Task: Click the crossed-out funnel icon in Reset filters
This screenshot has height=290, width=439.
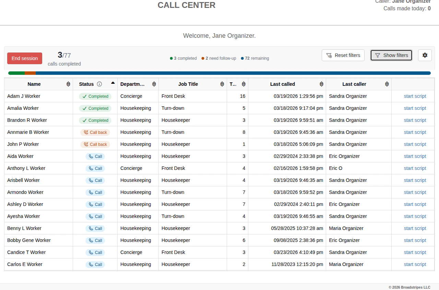Action: pyautogui.click(x=329, y=55)
